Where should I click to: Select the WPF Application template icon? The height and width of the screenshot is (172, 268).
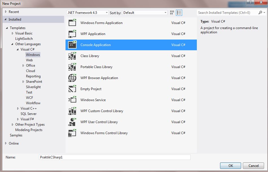pos(72,34)
